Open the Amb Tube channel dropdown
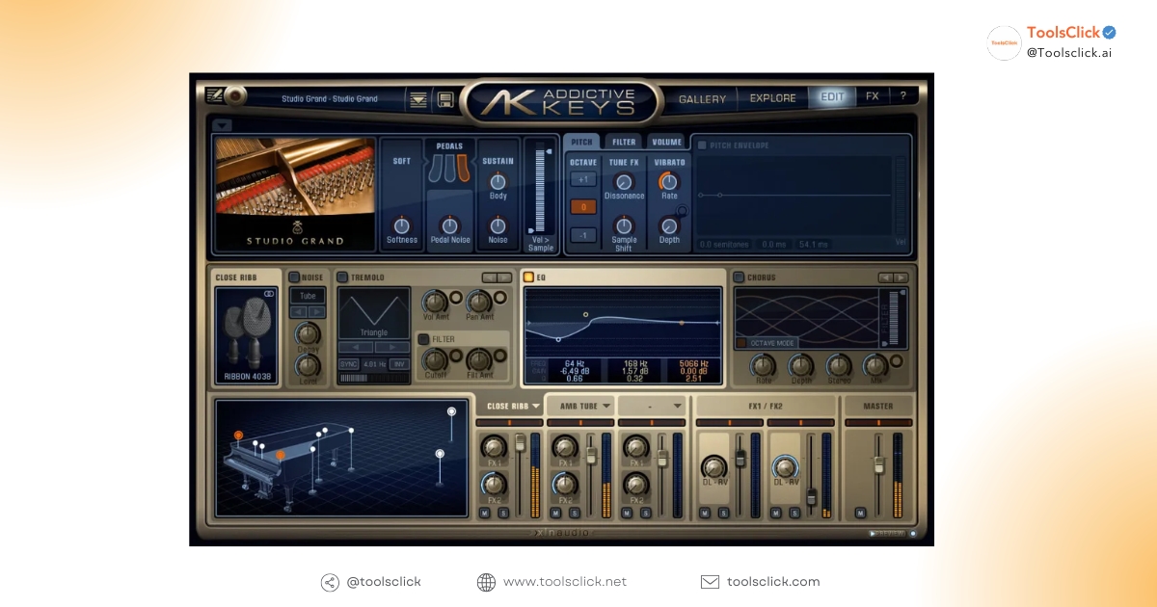Image resolution: width=1157 pixels, height=607 pixels. tap(580, 406)
